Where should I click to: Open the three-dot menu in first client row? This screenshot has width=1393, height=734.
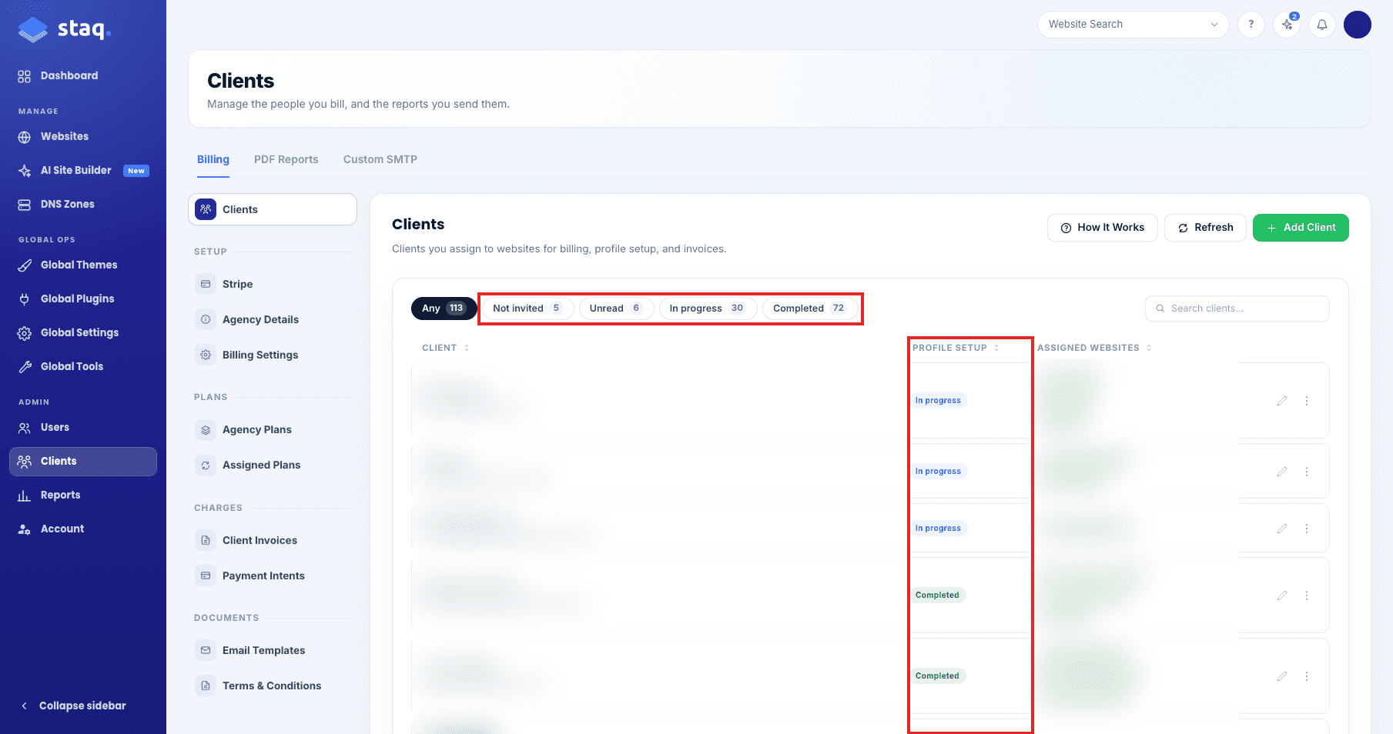pyautogui.click(x=1307, y=401)
